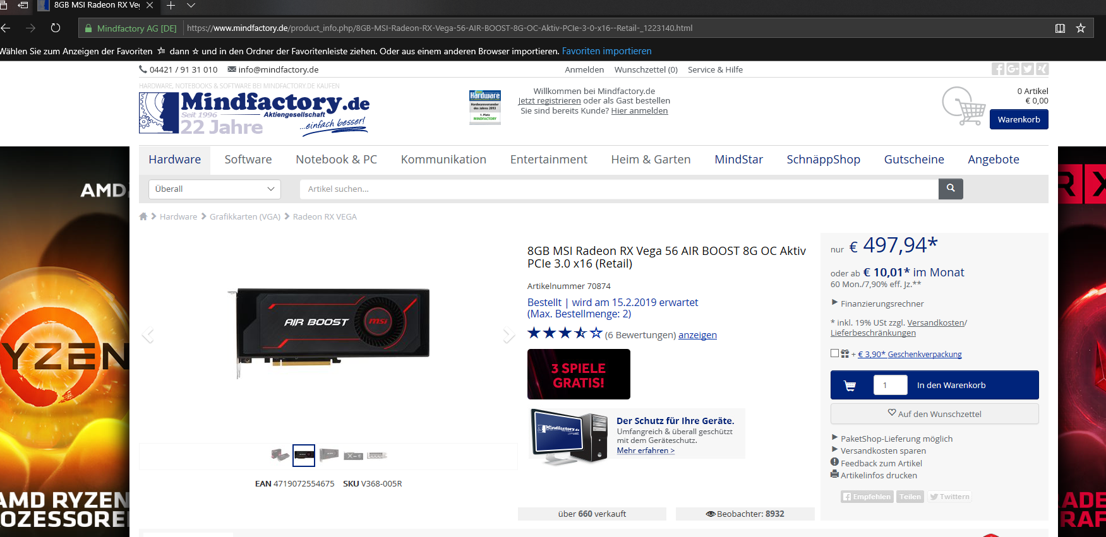Click Favoriten importieren link

[606, 51]
